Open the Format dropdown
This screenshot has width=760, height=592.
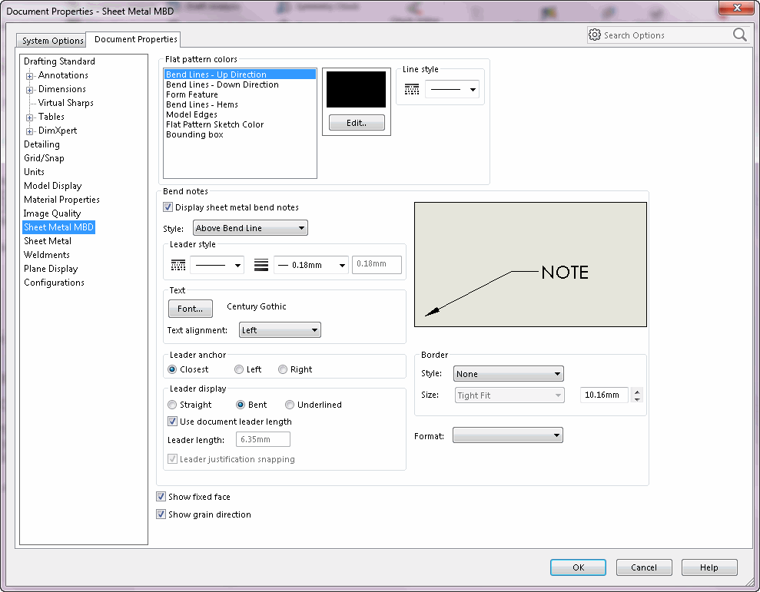pos(507,435)
